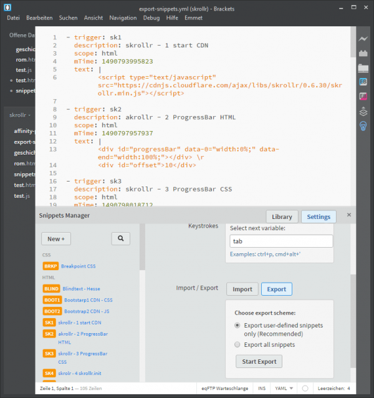Screen dimensions: 374x398
Task: Toggle INS insert mode in status bar
Action: pyautogui.click(x=262, y=389)
